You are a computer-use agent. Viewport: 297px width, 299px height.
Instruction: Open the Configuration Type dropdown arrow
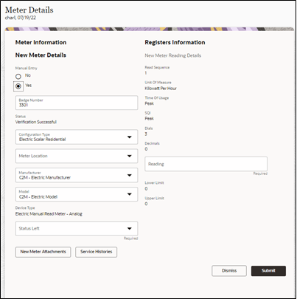[x=130, y=137]
